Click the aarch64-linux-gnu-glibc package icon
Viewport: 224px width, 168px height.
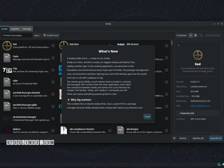pyautogui.click(x=7, y=106)
